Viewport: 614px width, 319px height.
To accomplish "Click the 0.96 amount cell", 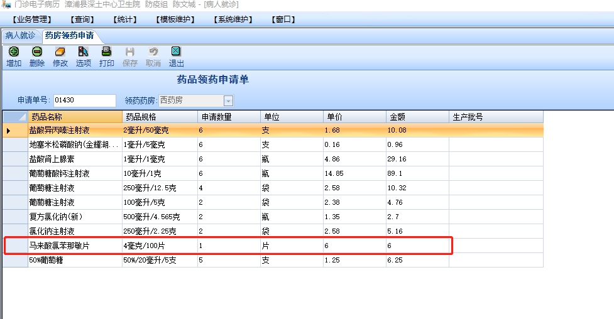I will tap(418, 145).
